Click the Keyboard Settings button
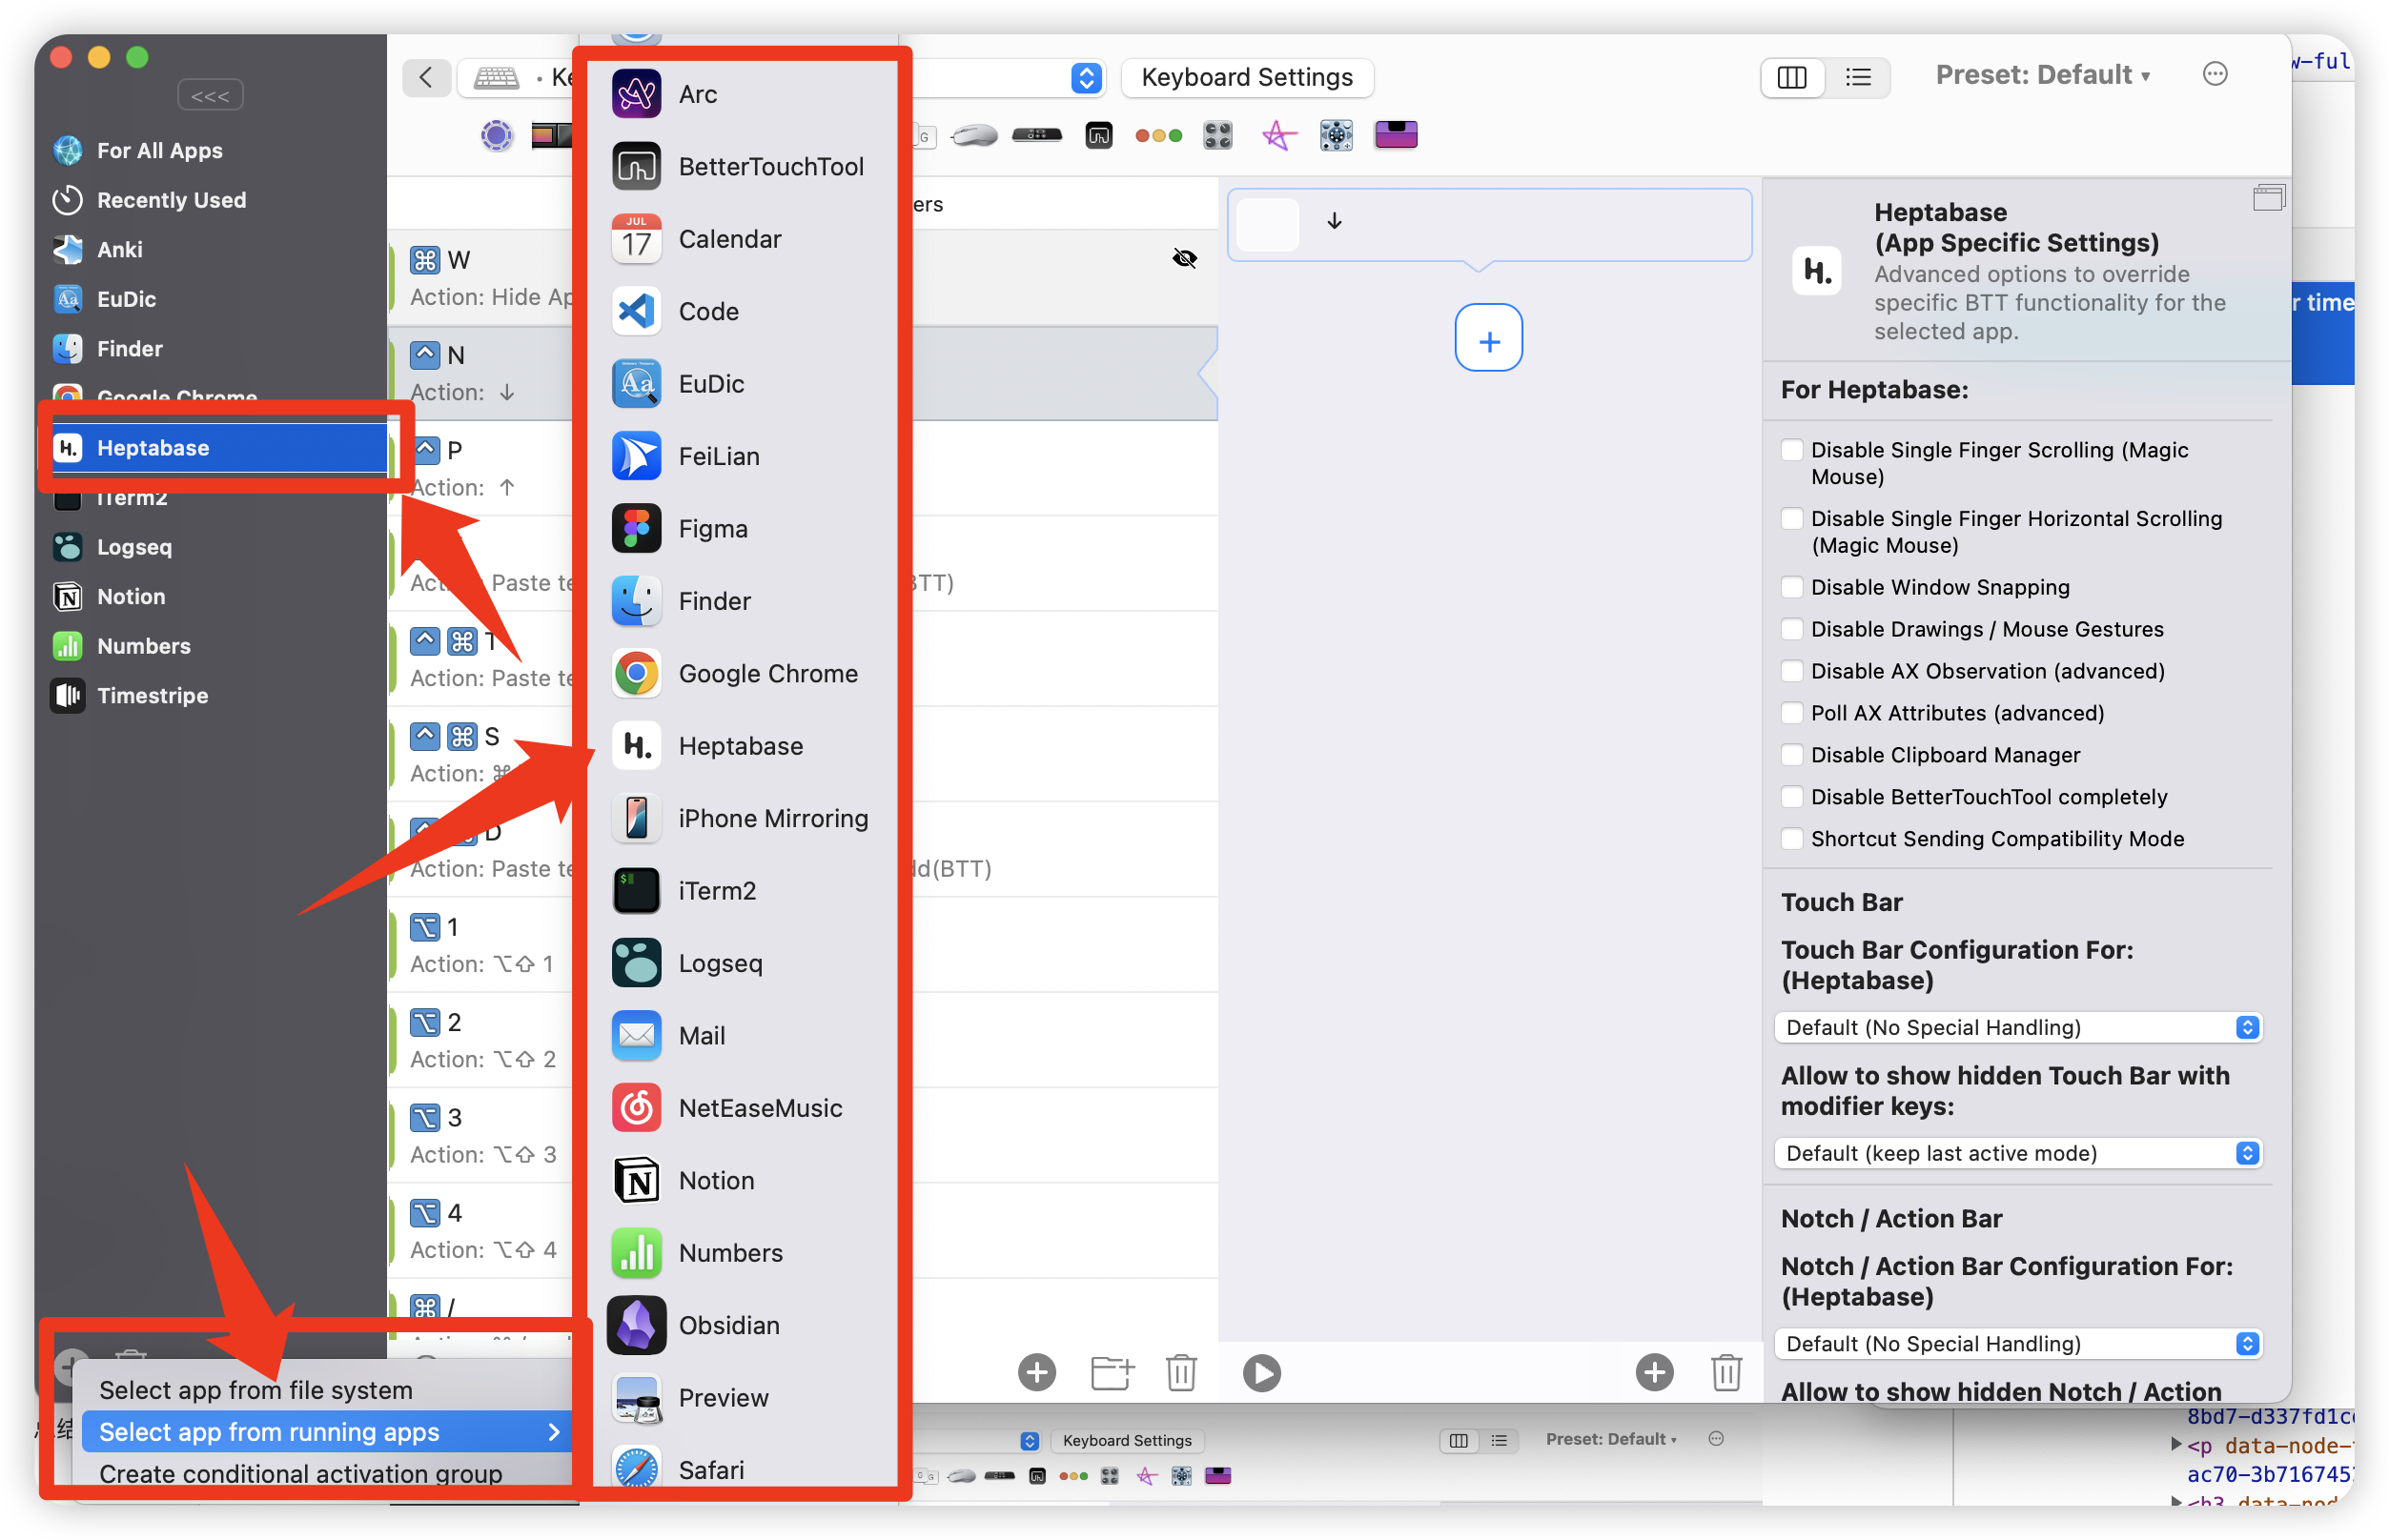 click(x=1247, y=77)
